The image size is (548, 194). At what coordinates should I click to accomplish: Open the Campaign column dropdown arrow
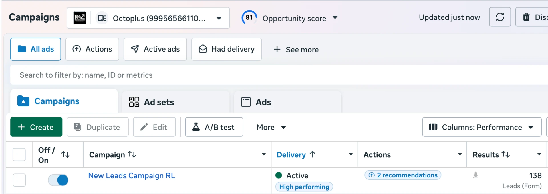(264, 154)
